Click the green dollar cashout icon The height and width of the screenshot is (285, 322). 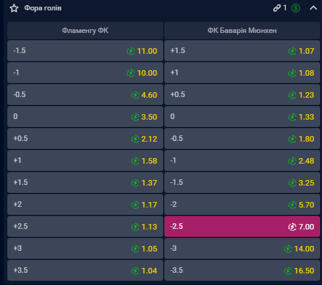(296, 8)
